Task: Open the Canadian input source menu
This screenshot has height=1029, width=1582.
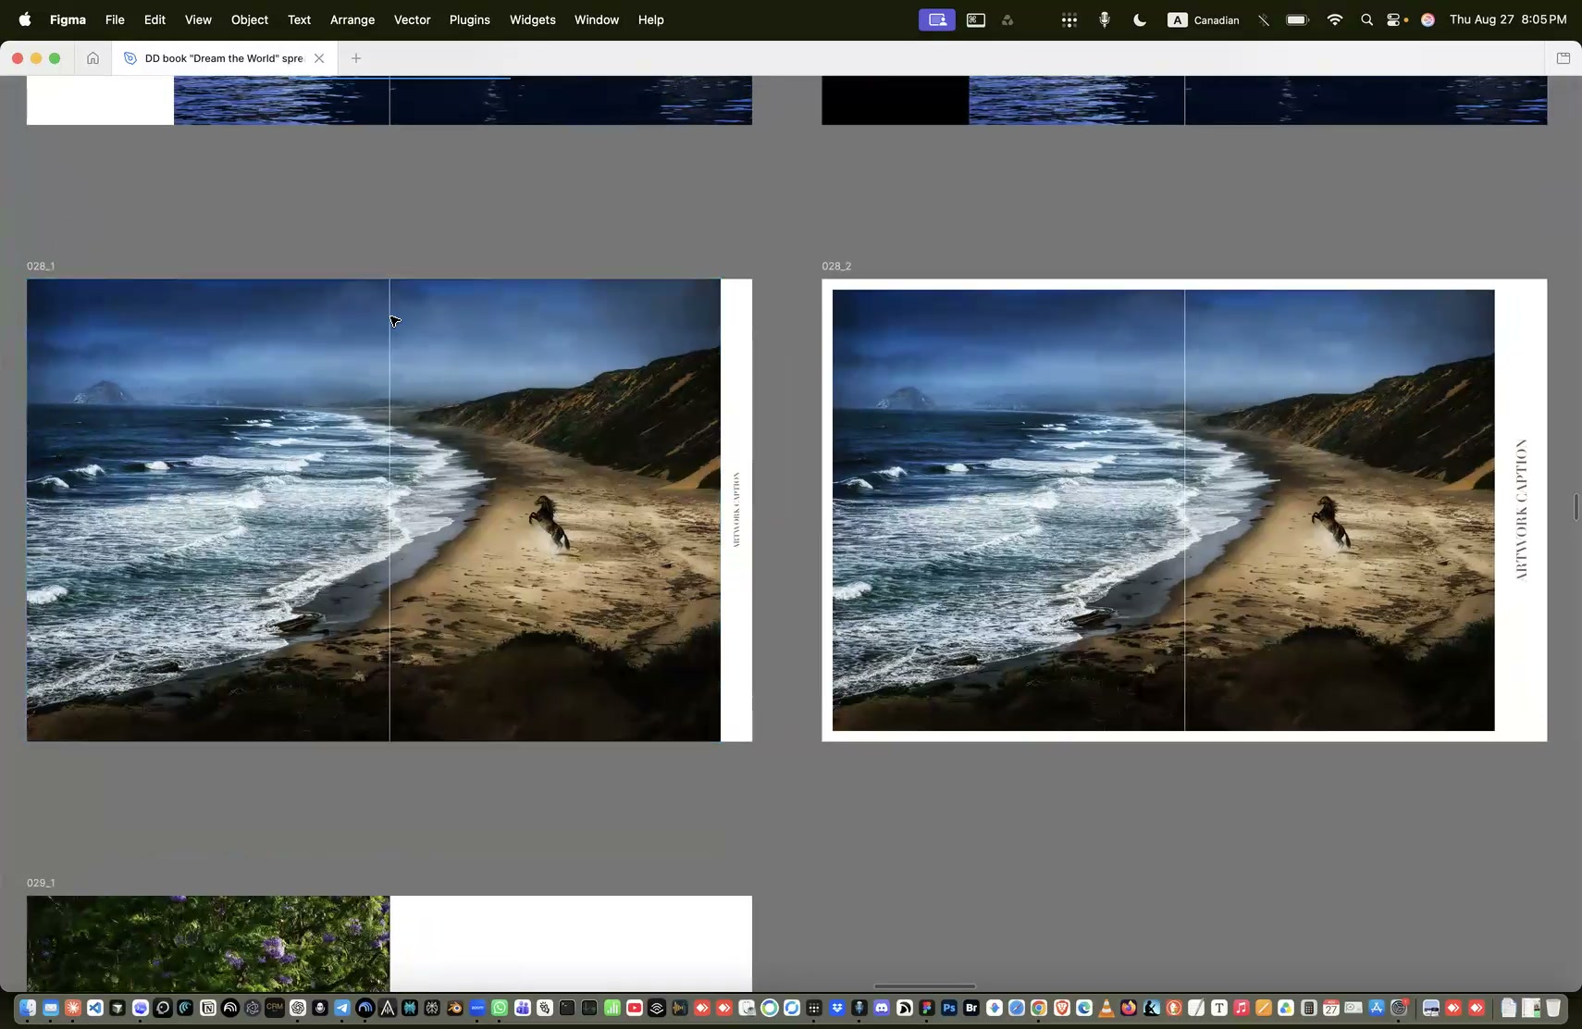Action: coord(1204,19)
